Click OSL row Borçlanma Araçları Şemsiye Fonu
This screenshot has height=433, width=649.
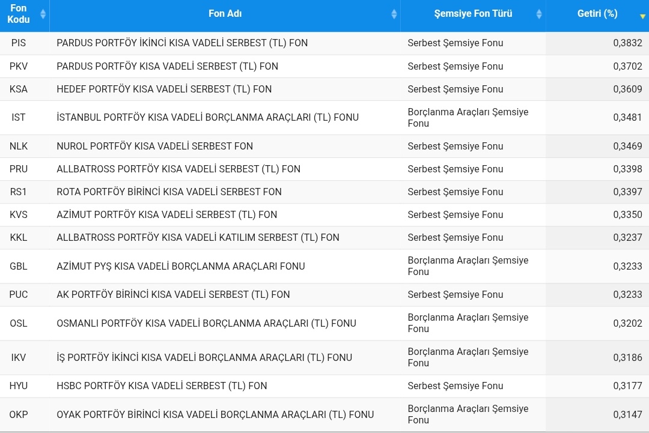click(468, 323)
